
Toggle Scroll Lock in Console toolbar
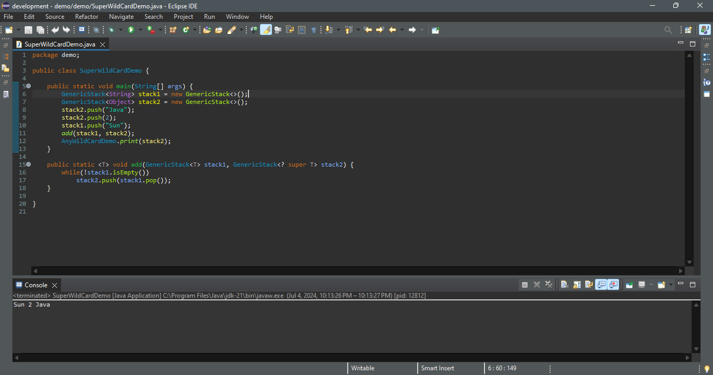pos(577,285)
